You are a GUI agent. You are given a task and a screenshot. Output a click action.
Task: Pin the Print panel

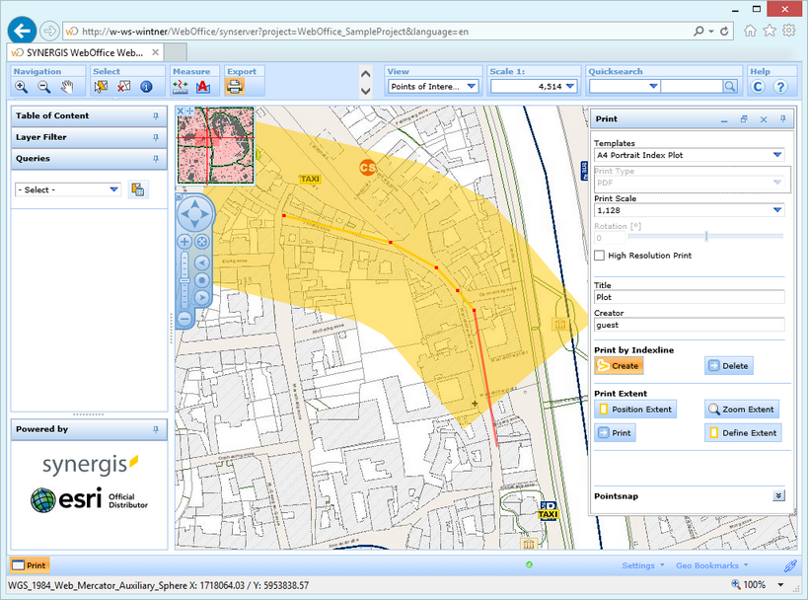pos(782,119)
